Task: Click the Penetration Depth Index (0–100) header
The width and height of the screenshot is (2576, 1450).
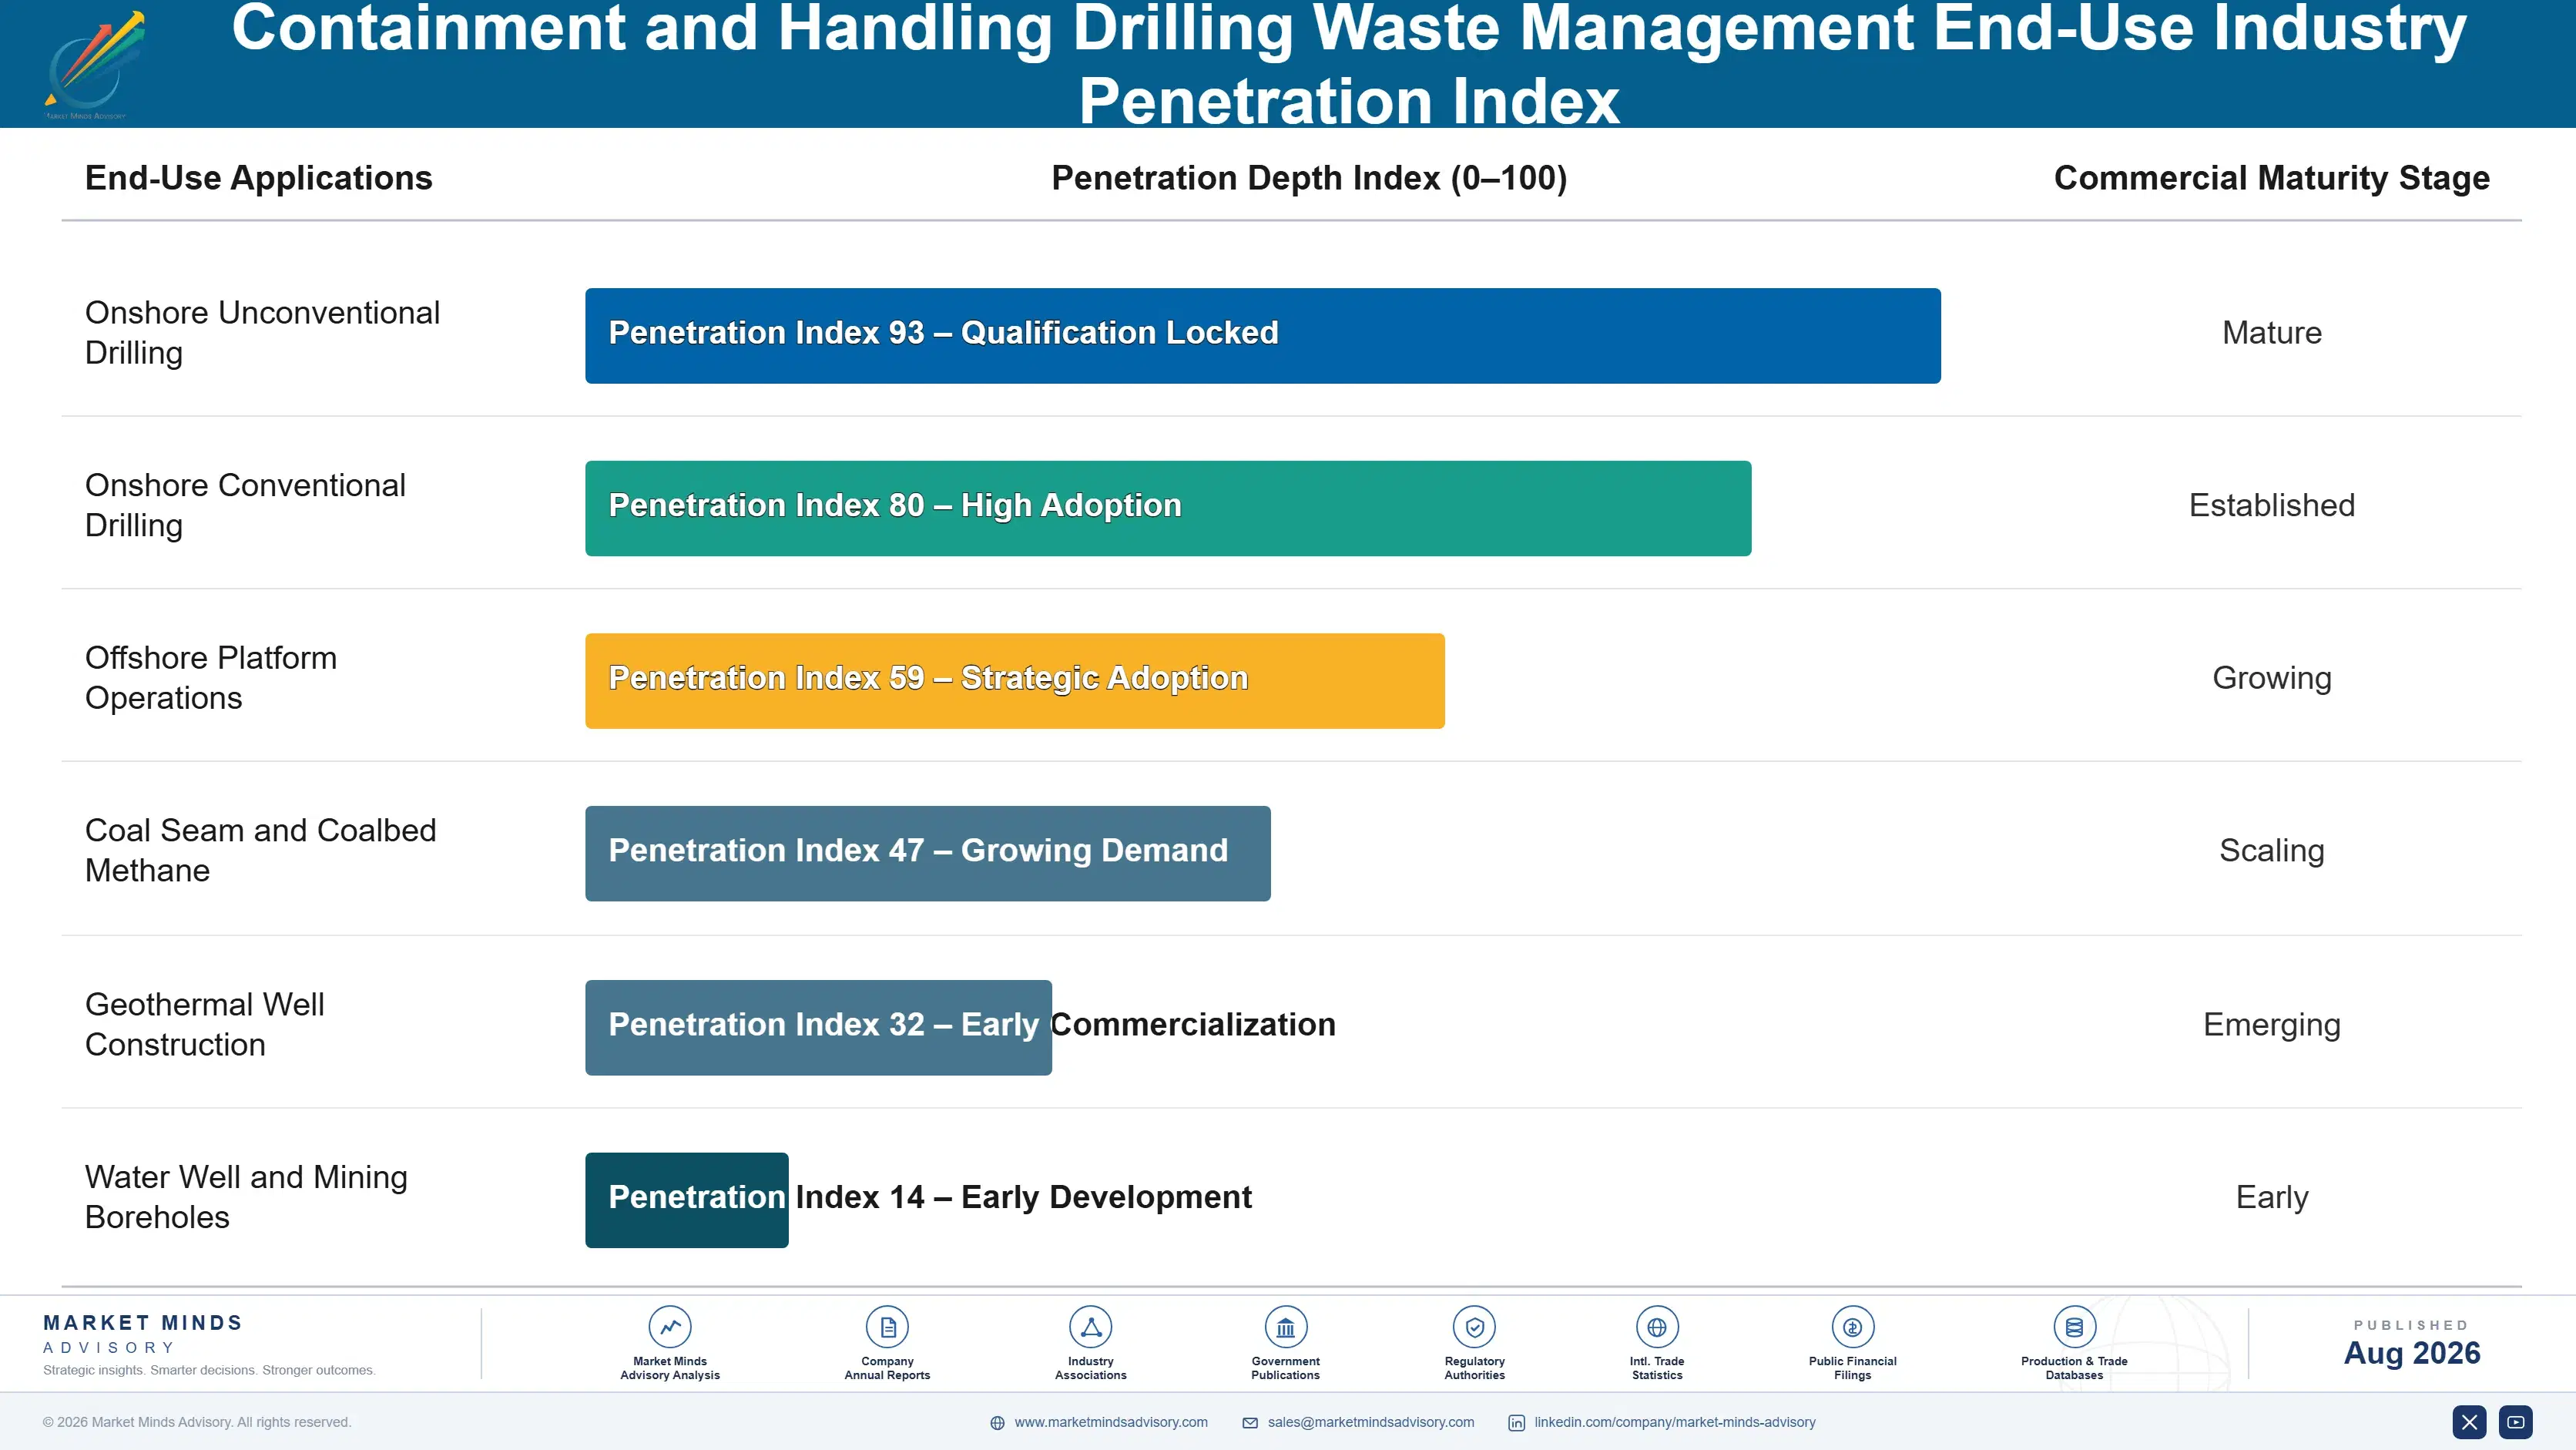Action: click(1309, 178)
